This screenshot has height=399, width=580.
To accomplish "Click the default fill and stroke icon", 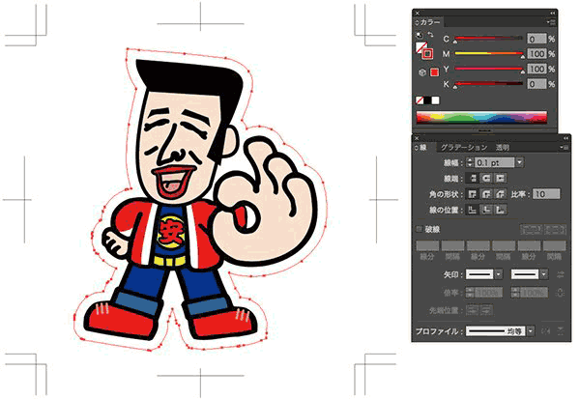I will point(419,37).
